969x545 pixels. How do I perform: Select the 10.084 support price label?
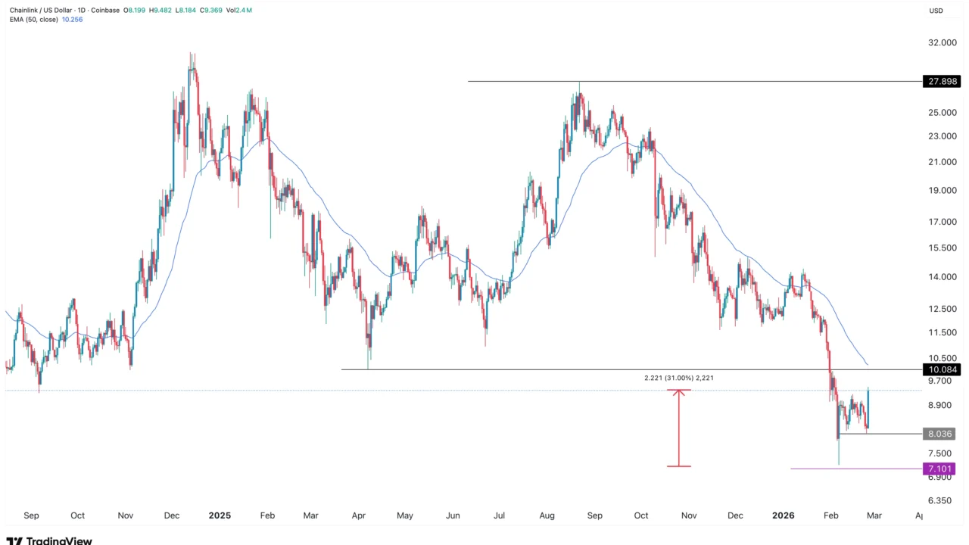click(x=942, y=369)
